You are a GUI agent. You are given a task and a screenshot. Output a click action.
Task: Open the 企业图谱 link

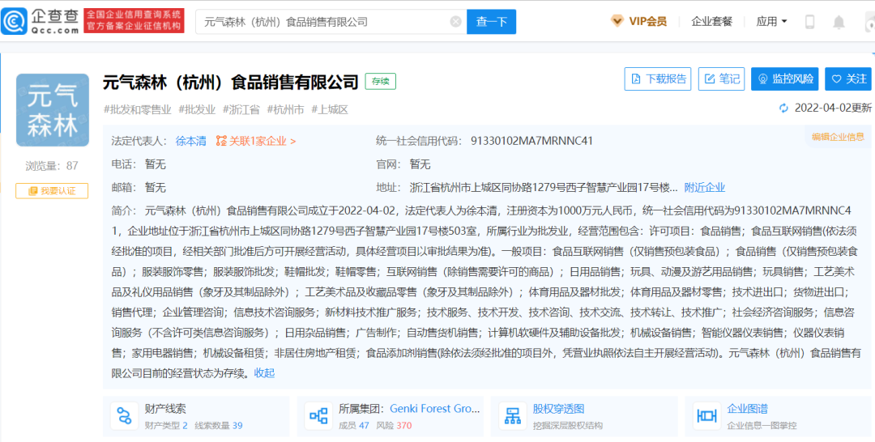point(748,409)
